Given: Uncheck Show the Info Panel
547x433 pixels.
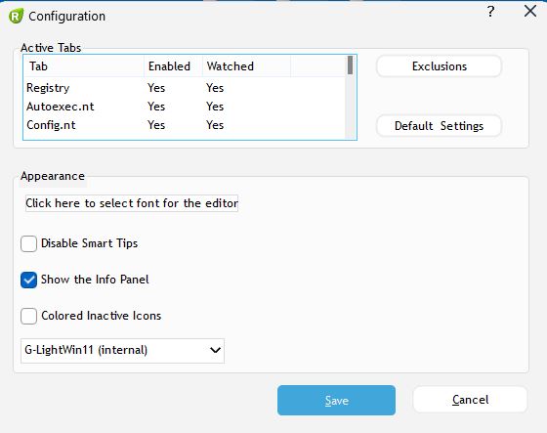Looking at the screenshot, I should 28,280.
